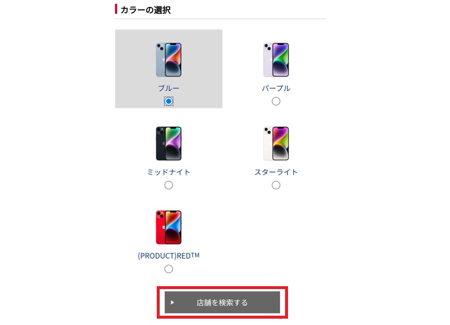Click the 店舗を検索する button
Viewport: 450px width, 325px height.
(222, 302)
